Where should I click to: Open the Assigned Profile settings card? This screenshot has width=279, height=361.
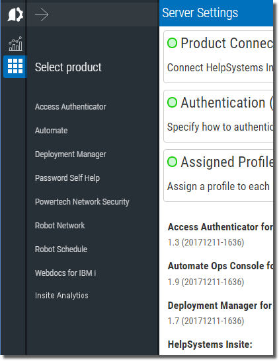pos(218,176)
